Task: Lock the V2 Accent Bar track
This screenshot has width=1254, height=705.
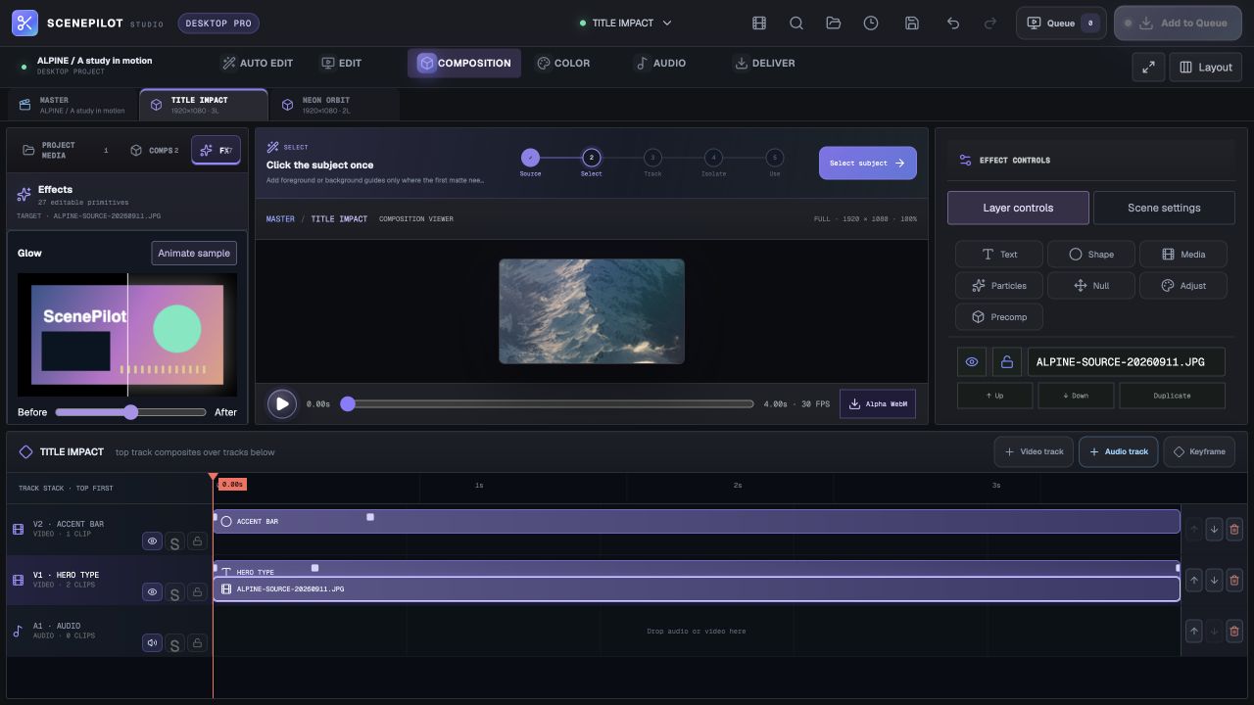Action: point(197,541)
